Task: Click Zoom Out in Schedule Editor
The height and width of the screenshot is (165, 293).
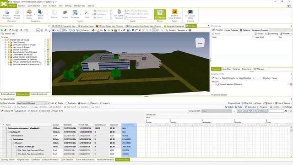Action: click(44, 111)
